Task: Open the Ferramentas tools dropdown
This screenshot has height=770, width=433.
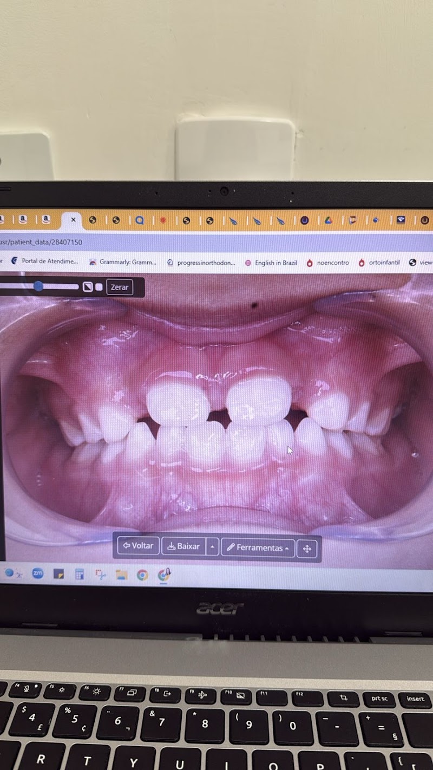Action: pyautogui.click(x=258, y=547)
